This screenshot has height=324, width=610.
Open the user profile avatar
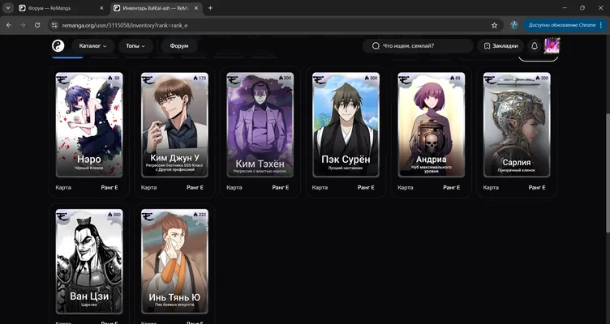click(x=552, y=46)
